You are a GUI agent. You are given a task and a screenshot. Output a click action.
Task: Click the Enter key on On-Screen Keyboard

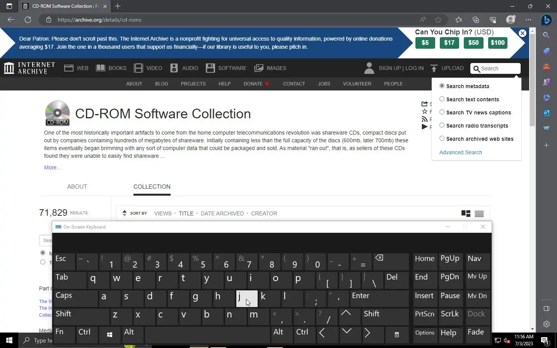pyautogui.click(x=379, y=299)
